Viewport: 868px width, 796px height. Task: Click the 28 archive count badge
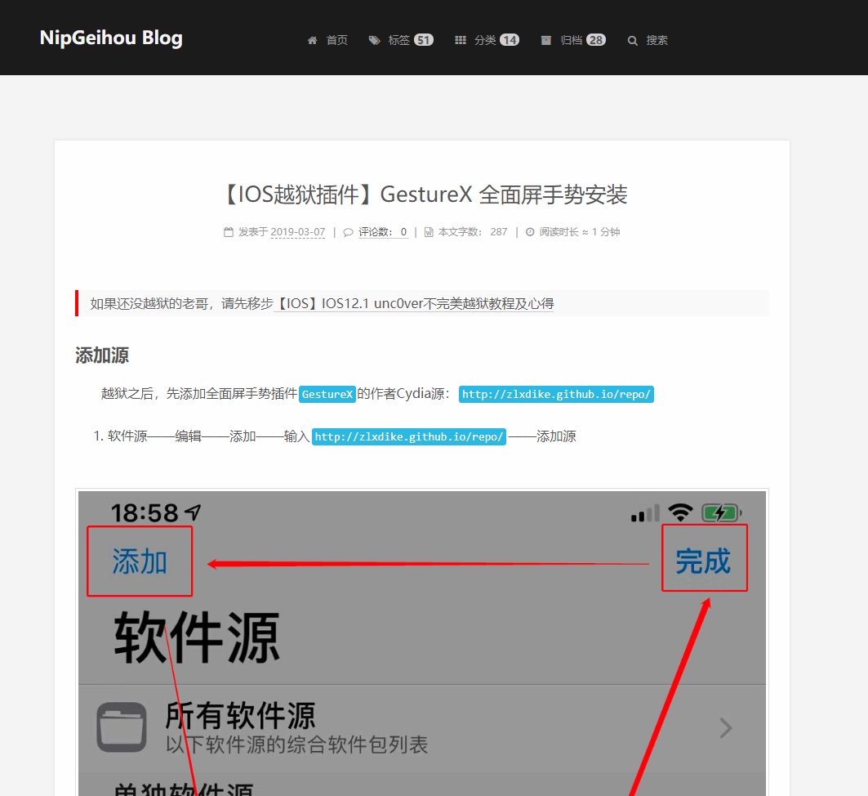point(596,40)
